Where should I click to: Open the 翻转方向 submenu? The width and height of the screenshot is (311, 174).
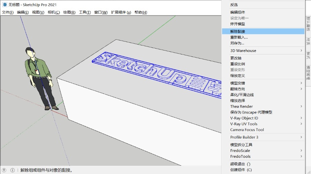[263, 89]
